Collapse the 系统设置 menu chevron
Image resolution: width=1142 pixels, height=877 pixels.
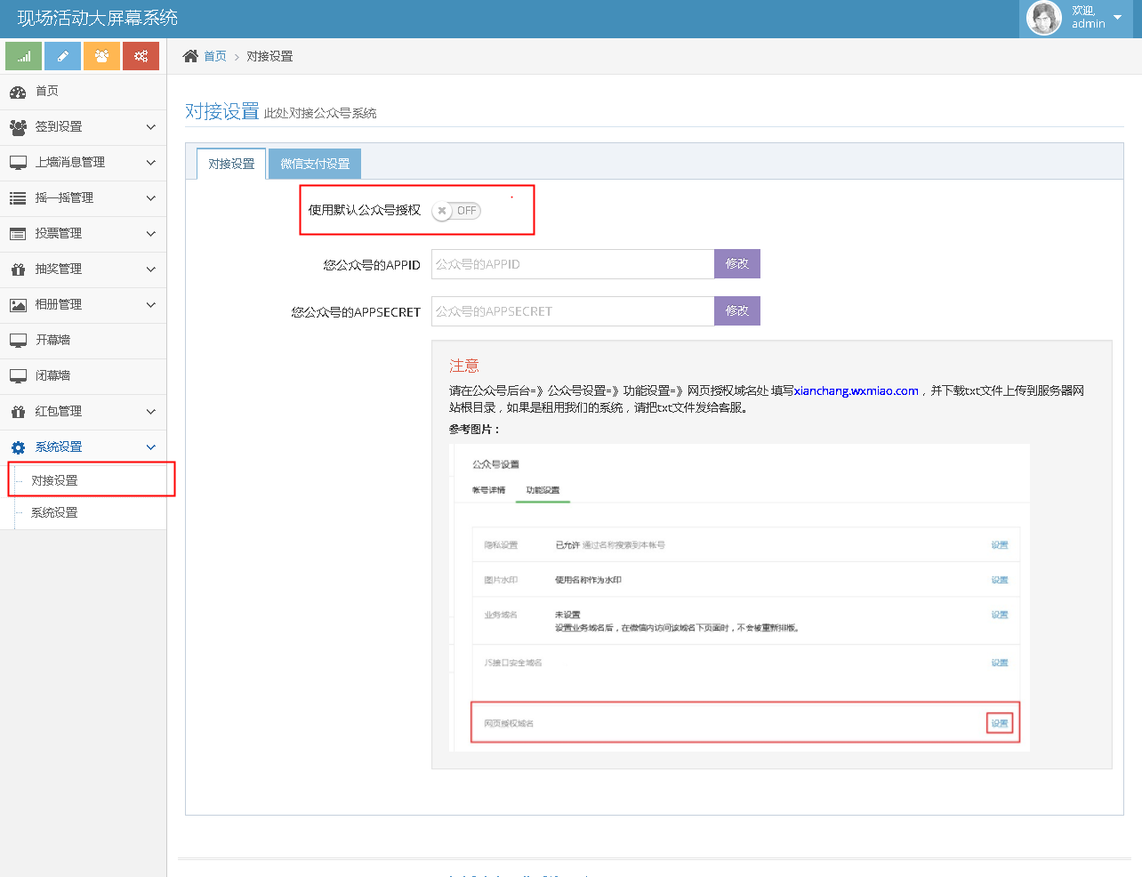point(150,447)
